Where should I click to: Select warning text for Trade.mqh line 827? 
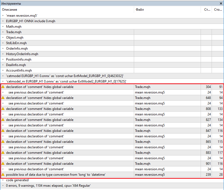pyautogui.click(x=40, y=120)
